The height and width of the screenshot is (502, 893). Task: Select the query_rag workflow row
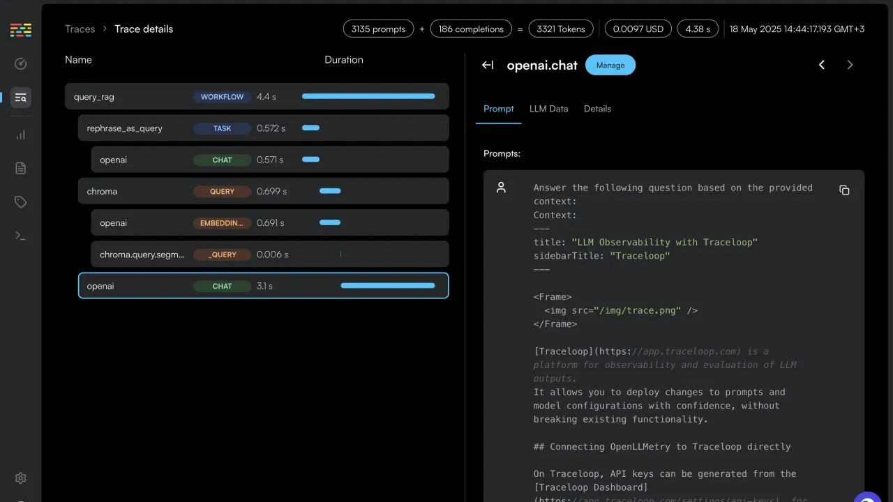point(257,97)
